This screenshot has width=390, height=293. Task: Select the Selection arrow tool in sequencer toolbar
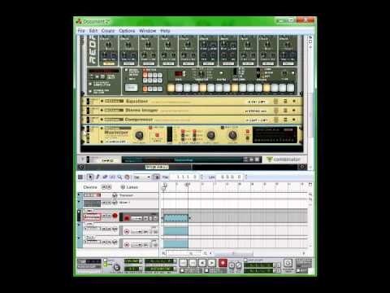90,177
